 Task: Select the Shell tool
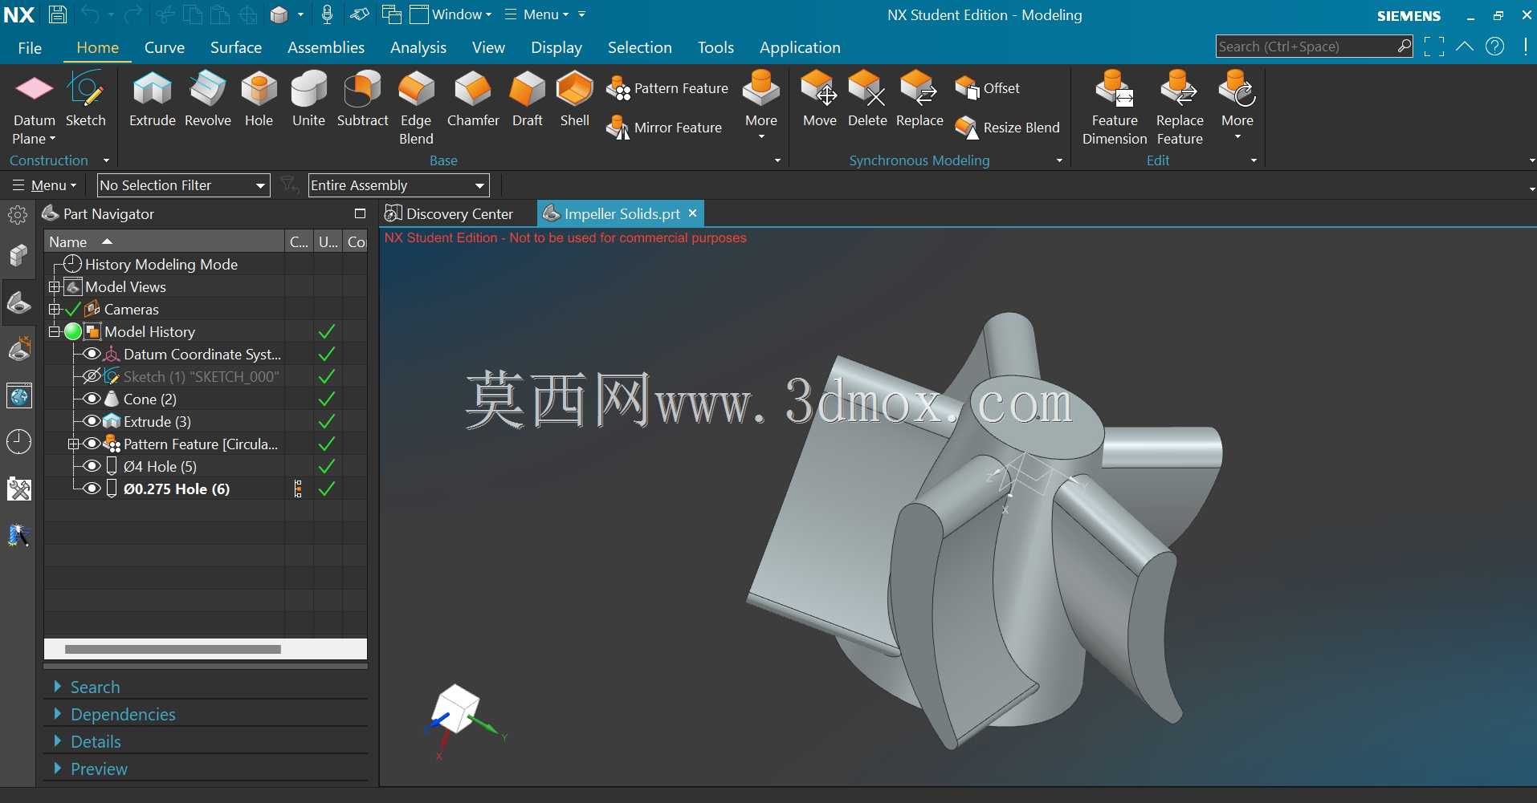[575, 99]
